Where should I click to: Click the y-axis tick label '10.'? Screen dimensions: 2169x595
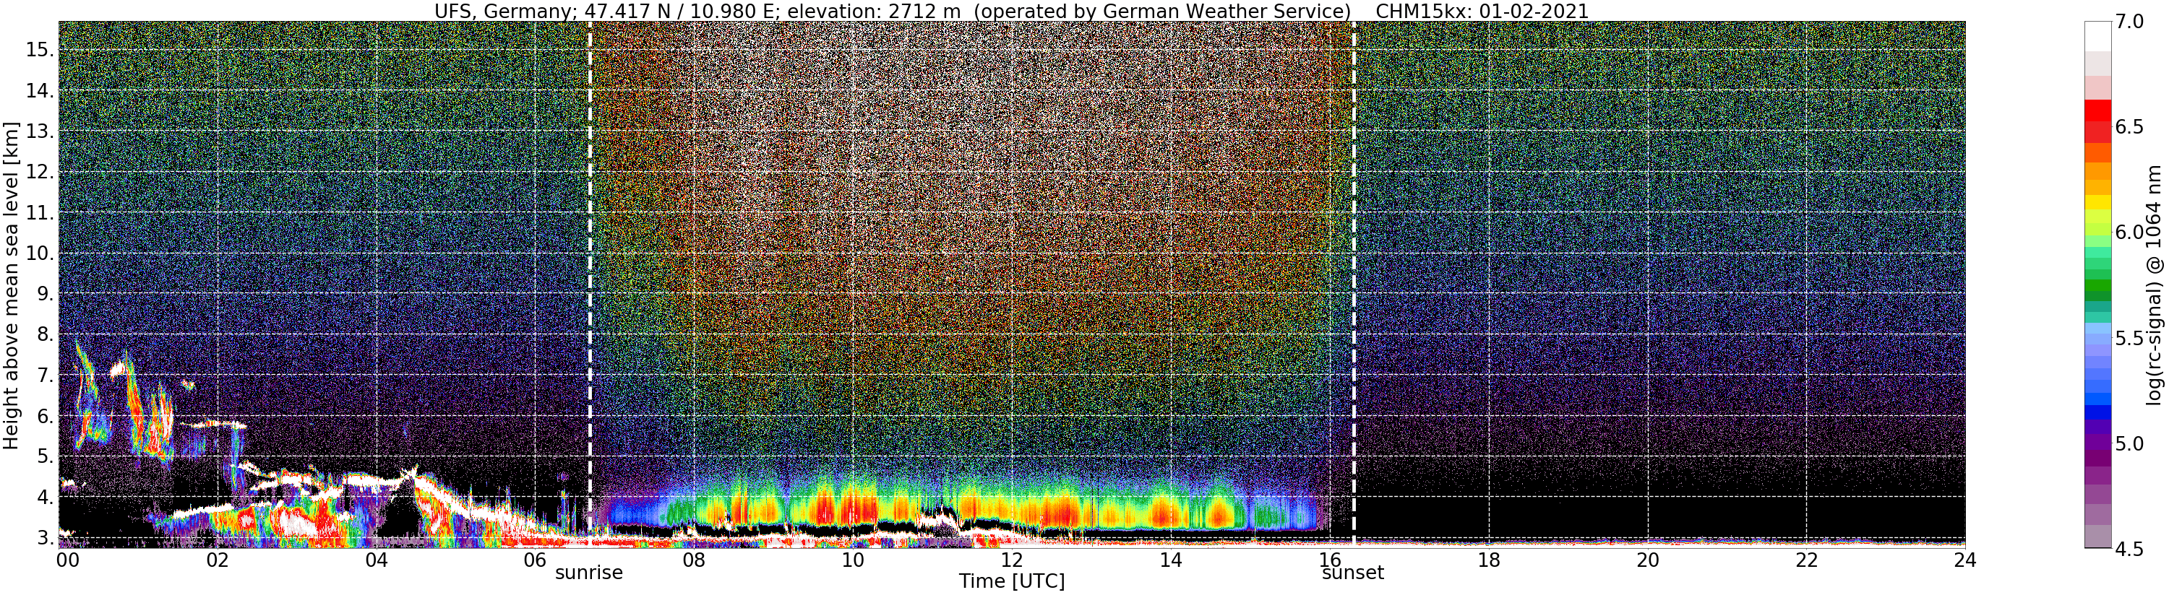pyautogui.click(x=40, y=253)
